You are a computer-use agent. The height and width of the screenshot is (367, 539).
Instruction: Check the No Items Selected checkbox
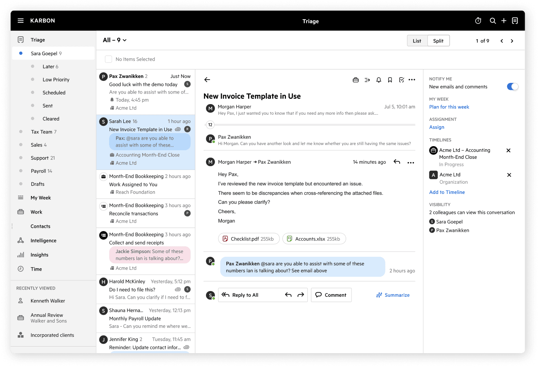(x=109, y=59)
